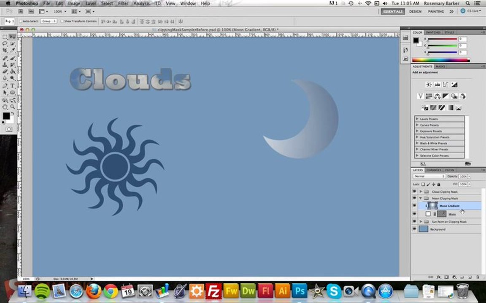The image size is (486, 303).
Task: Select the Path Selection arrow tool
Action: tap(5, 93)
